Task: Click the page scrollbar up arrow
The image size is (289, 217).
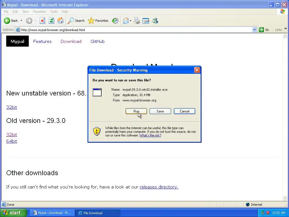Action: point(285,36)
